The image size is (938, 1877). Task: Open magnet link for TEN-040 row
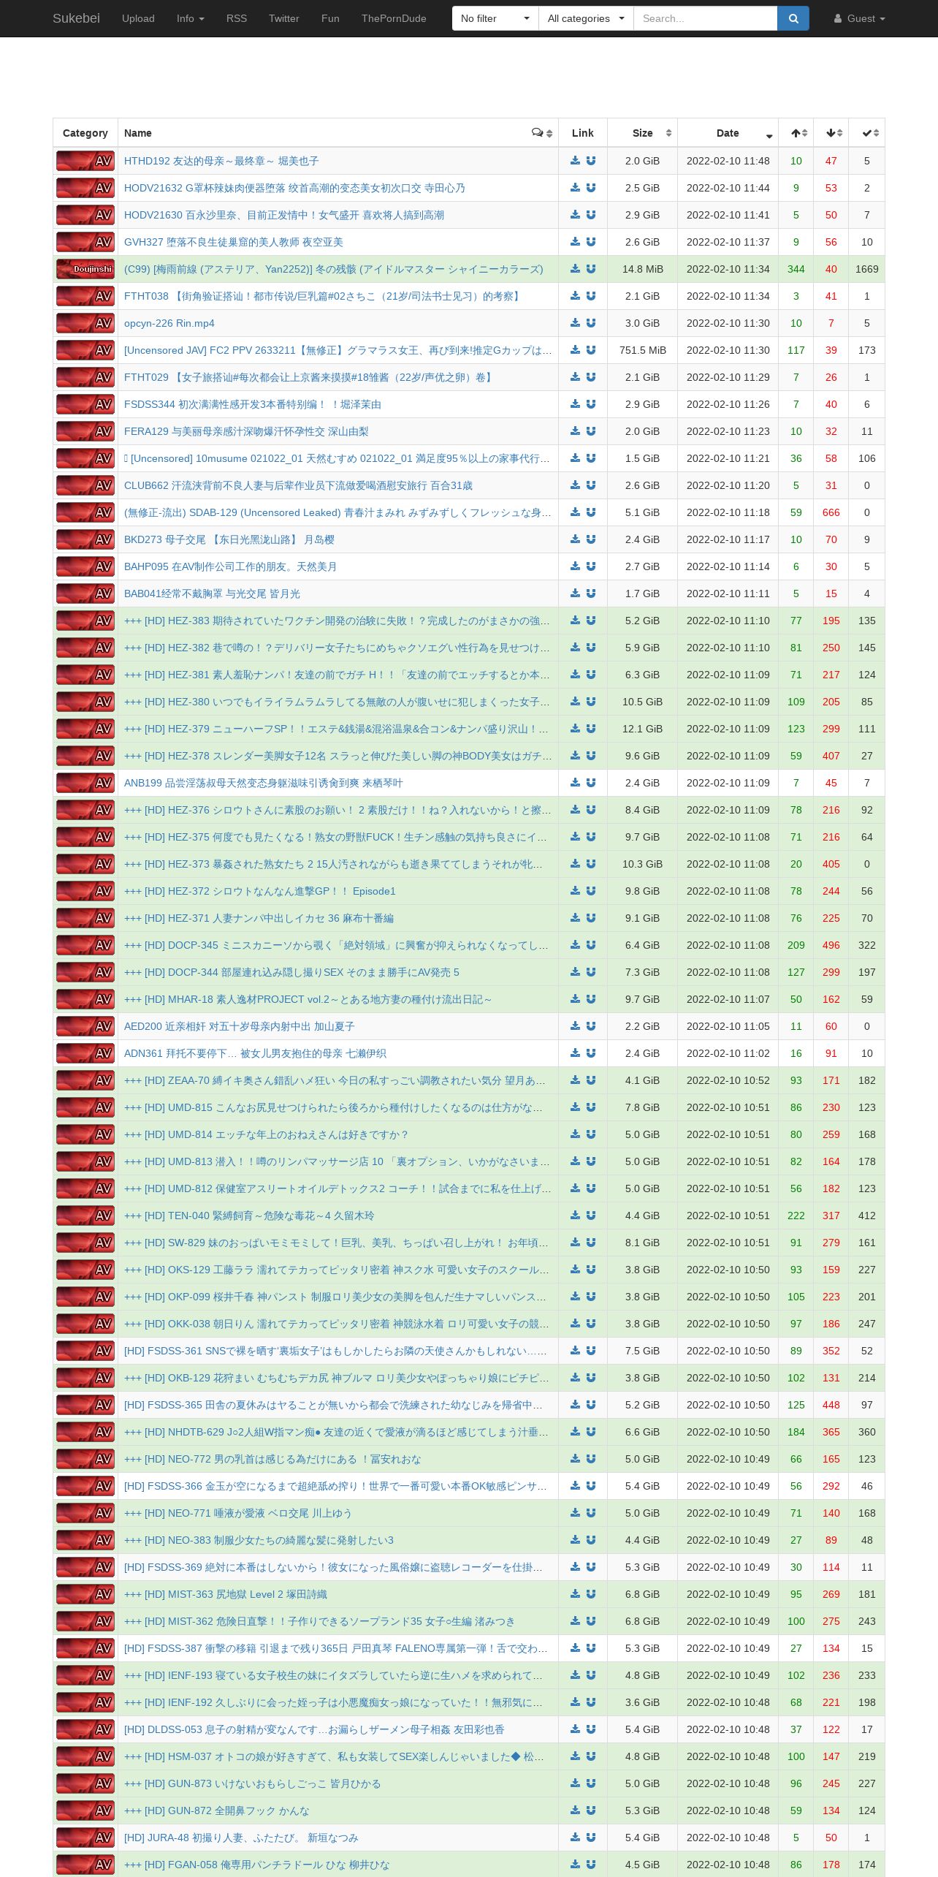(x=591, y=1216)
